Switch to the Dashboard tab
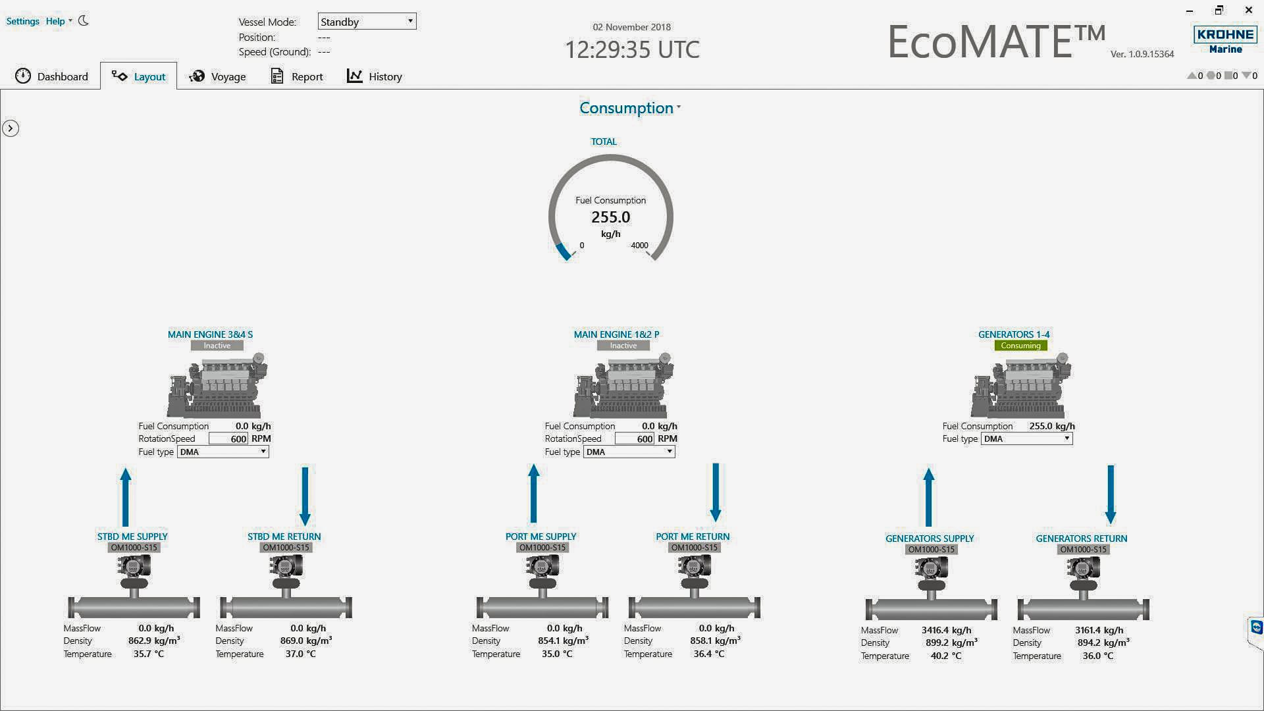1264x711 pixels. coord(52,76)
